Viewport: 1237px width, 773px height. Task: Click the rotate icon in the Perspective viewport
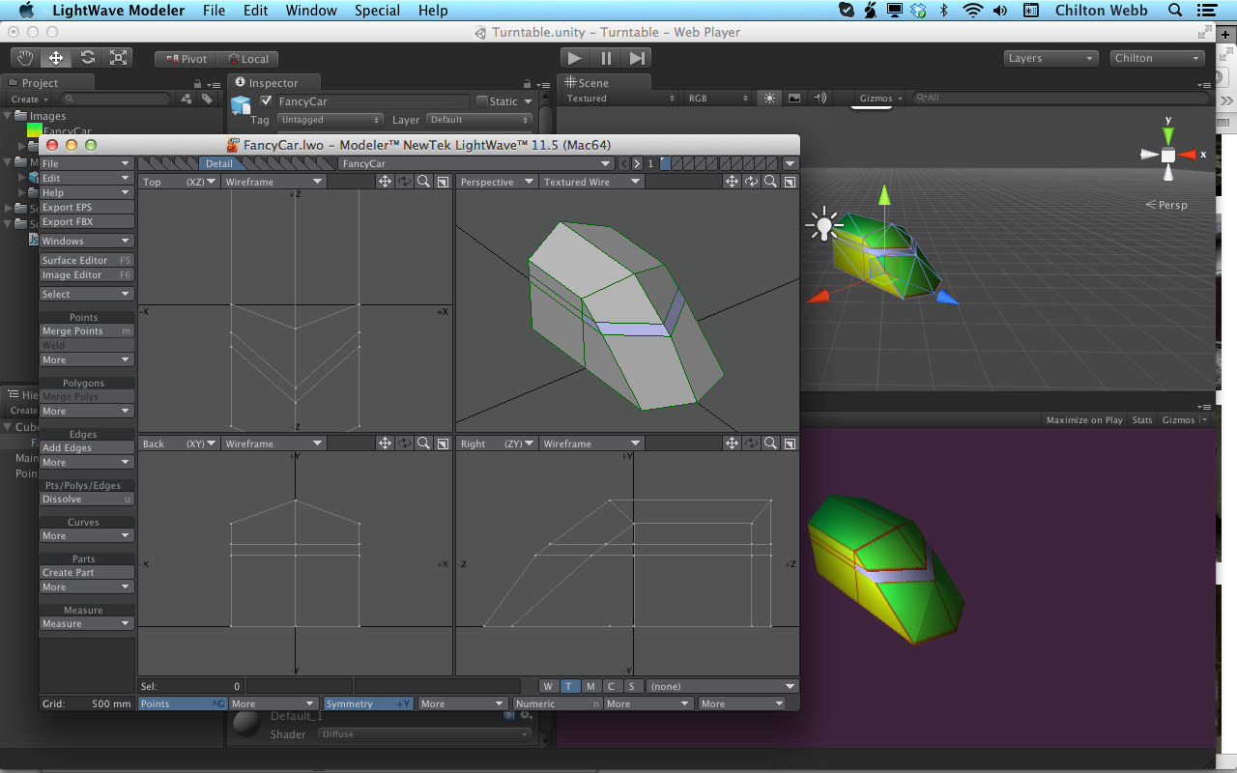(752, 182)
